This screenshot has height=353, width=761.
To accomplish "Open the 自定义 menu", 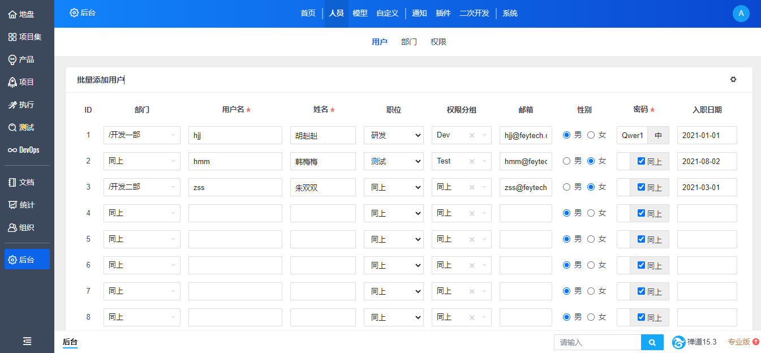I will click(388, 13).
